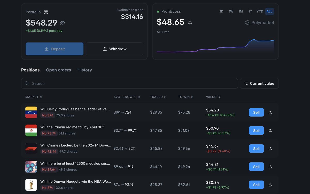Open the Venezuela flag market thumbnail
Viewport: 310px width, 194px height.
point(31,112)
